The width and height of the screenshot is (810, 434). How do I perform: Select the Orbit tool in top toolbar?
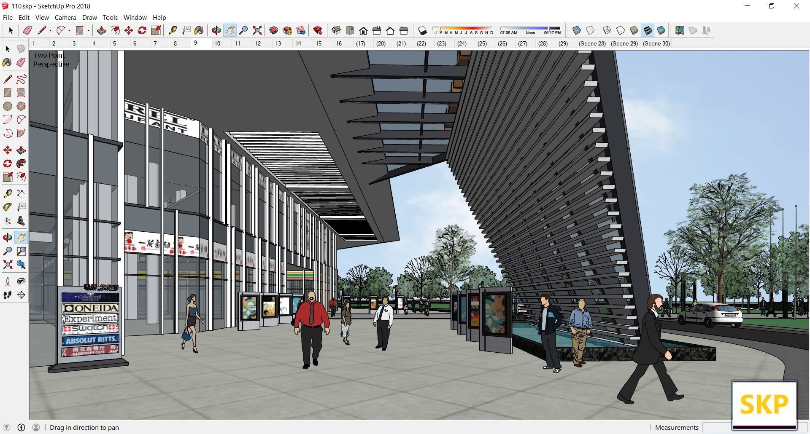[x=216, y=30]
